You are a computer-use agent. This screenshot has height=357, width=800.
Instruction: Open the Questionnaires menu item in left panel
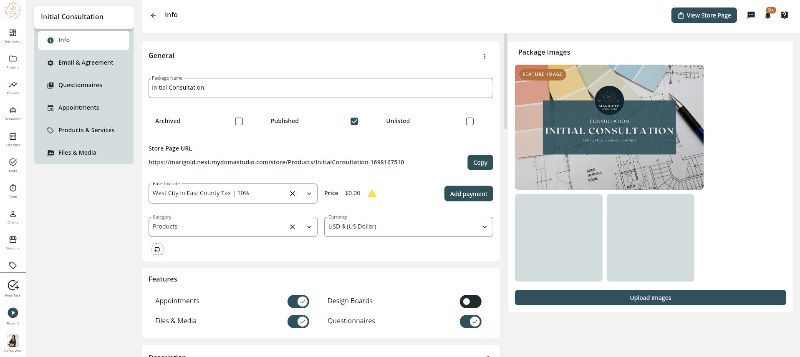[84, 85]
